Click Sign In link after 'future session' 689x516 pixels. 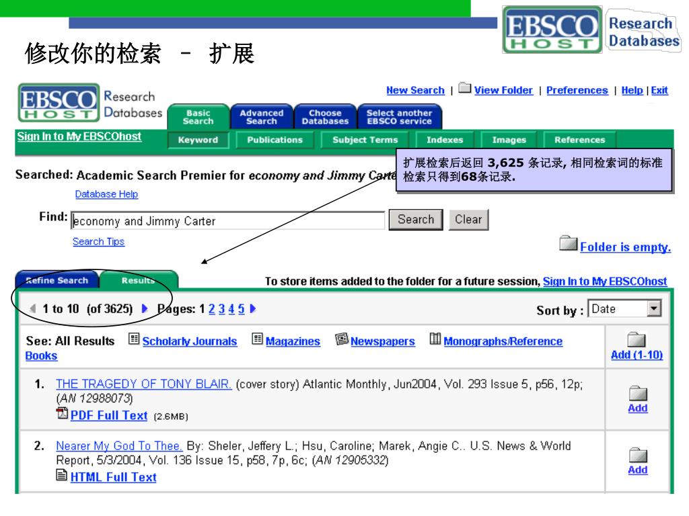pos(605,282)
